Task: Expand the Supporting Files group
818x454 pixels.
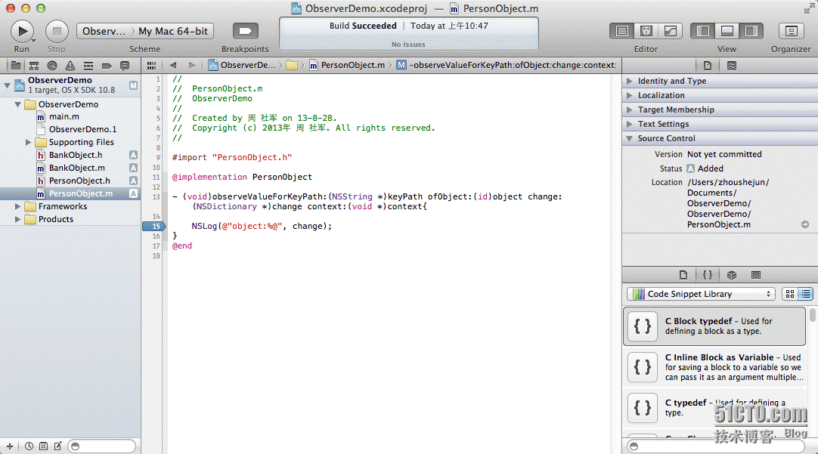Action: point(28,142)
